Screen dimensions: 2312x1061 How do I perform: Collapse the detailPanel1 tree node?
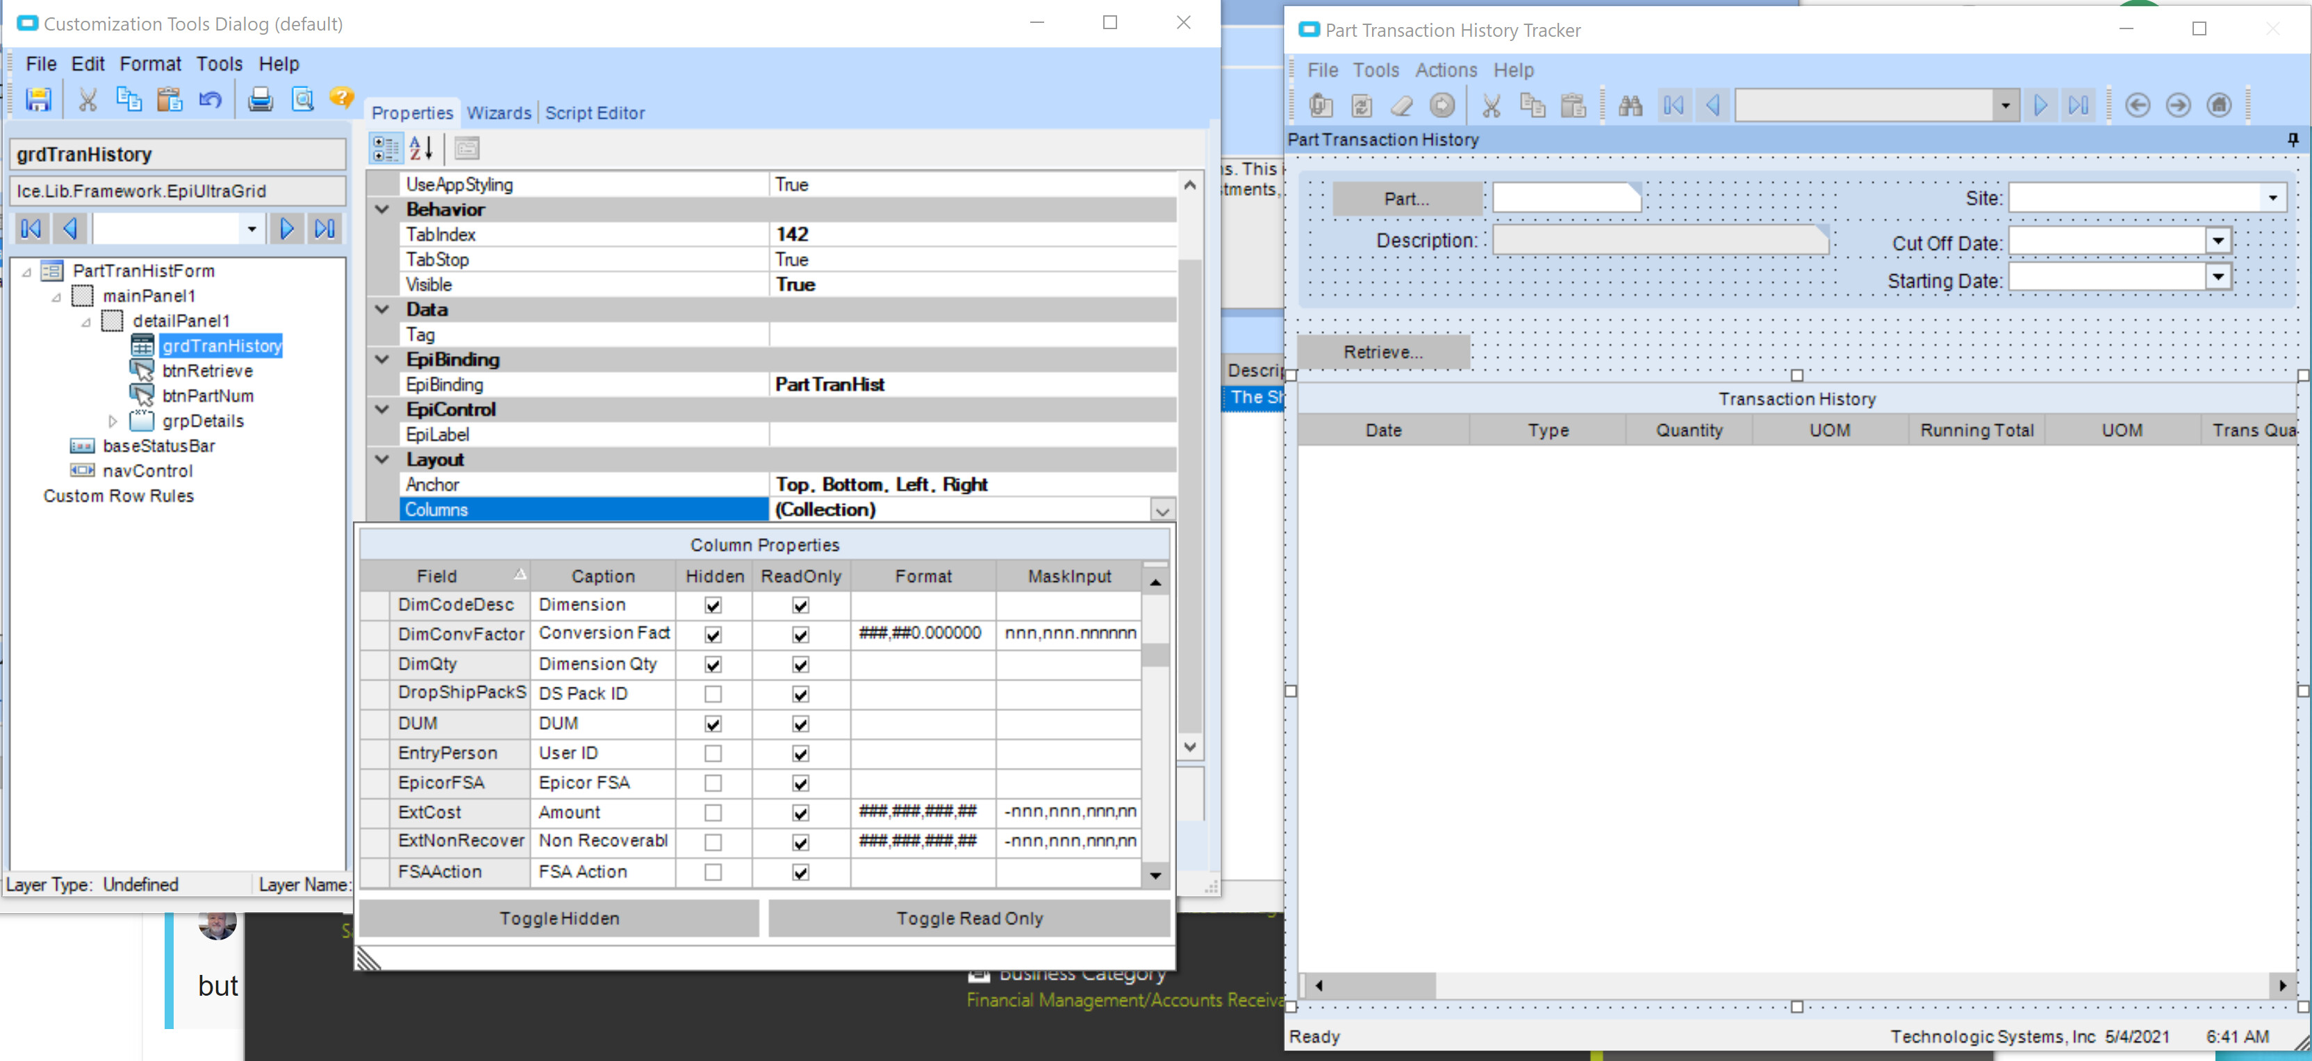pyautogui.click(x=85, y=321)
